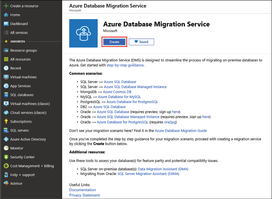This screenshot has height=199, width=272.
Task: Open the Privacy Statement link
Action: coord(85,195)
